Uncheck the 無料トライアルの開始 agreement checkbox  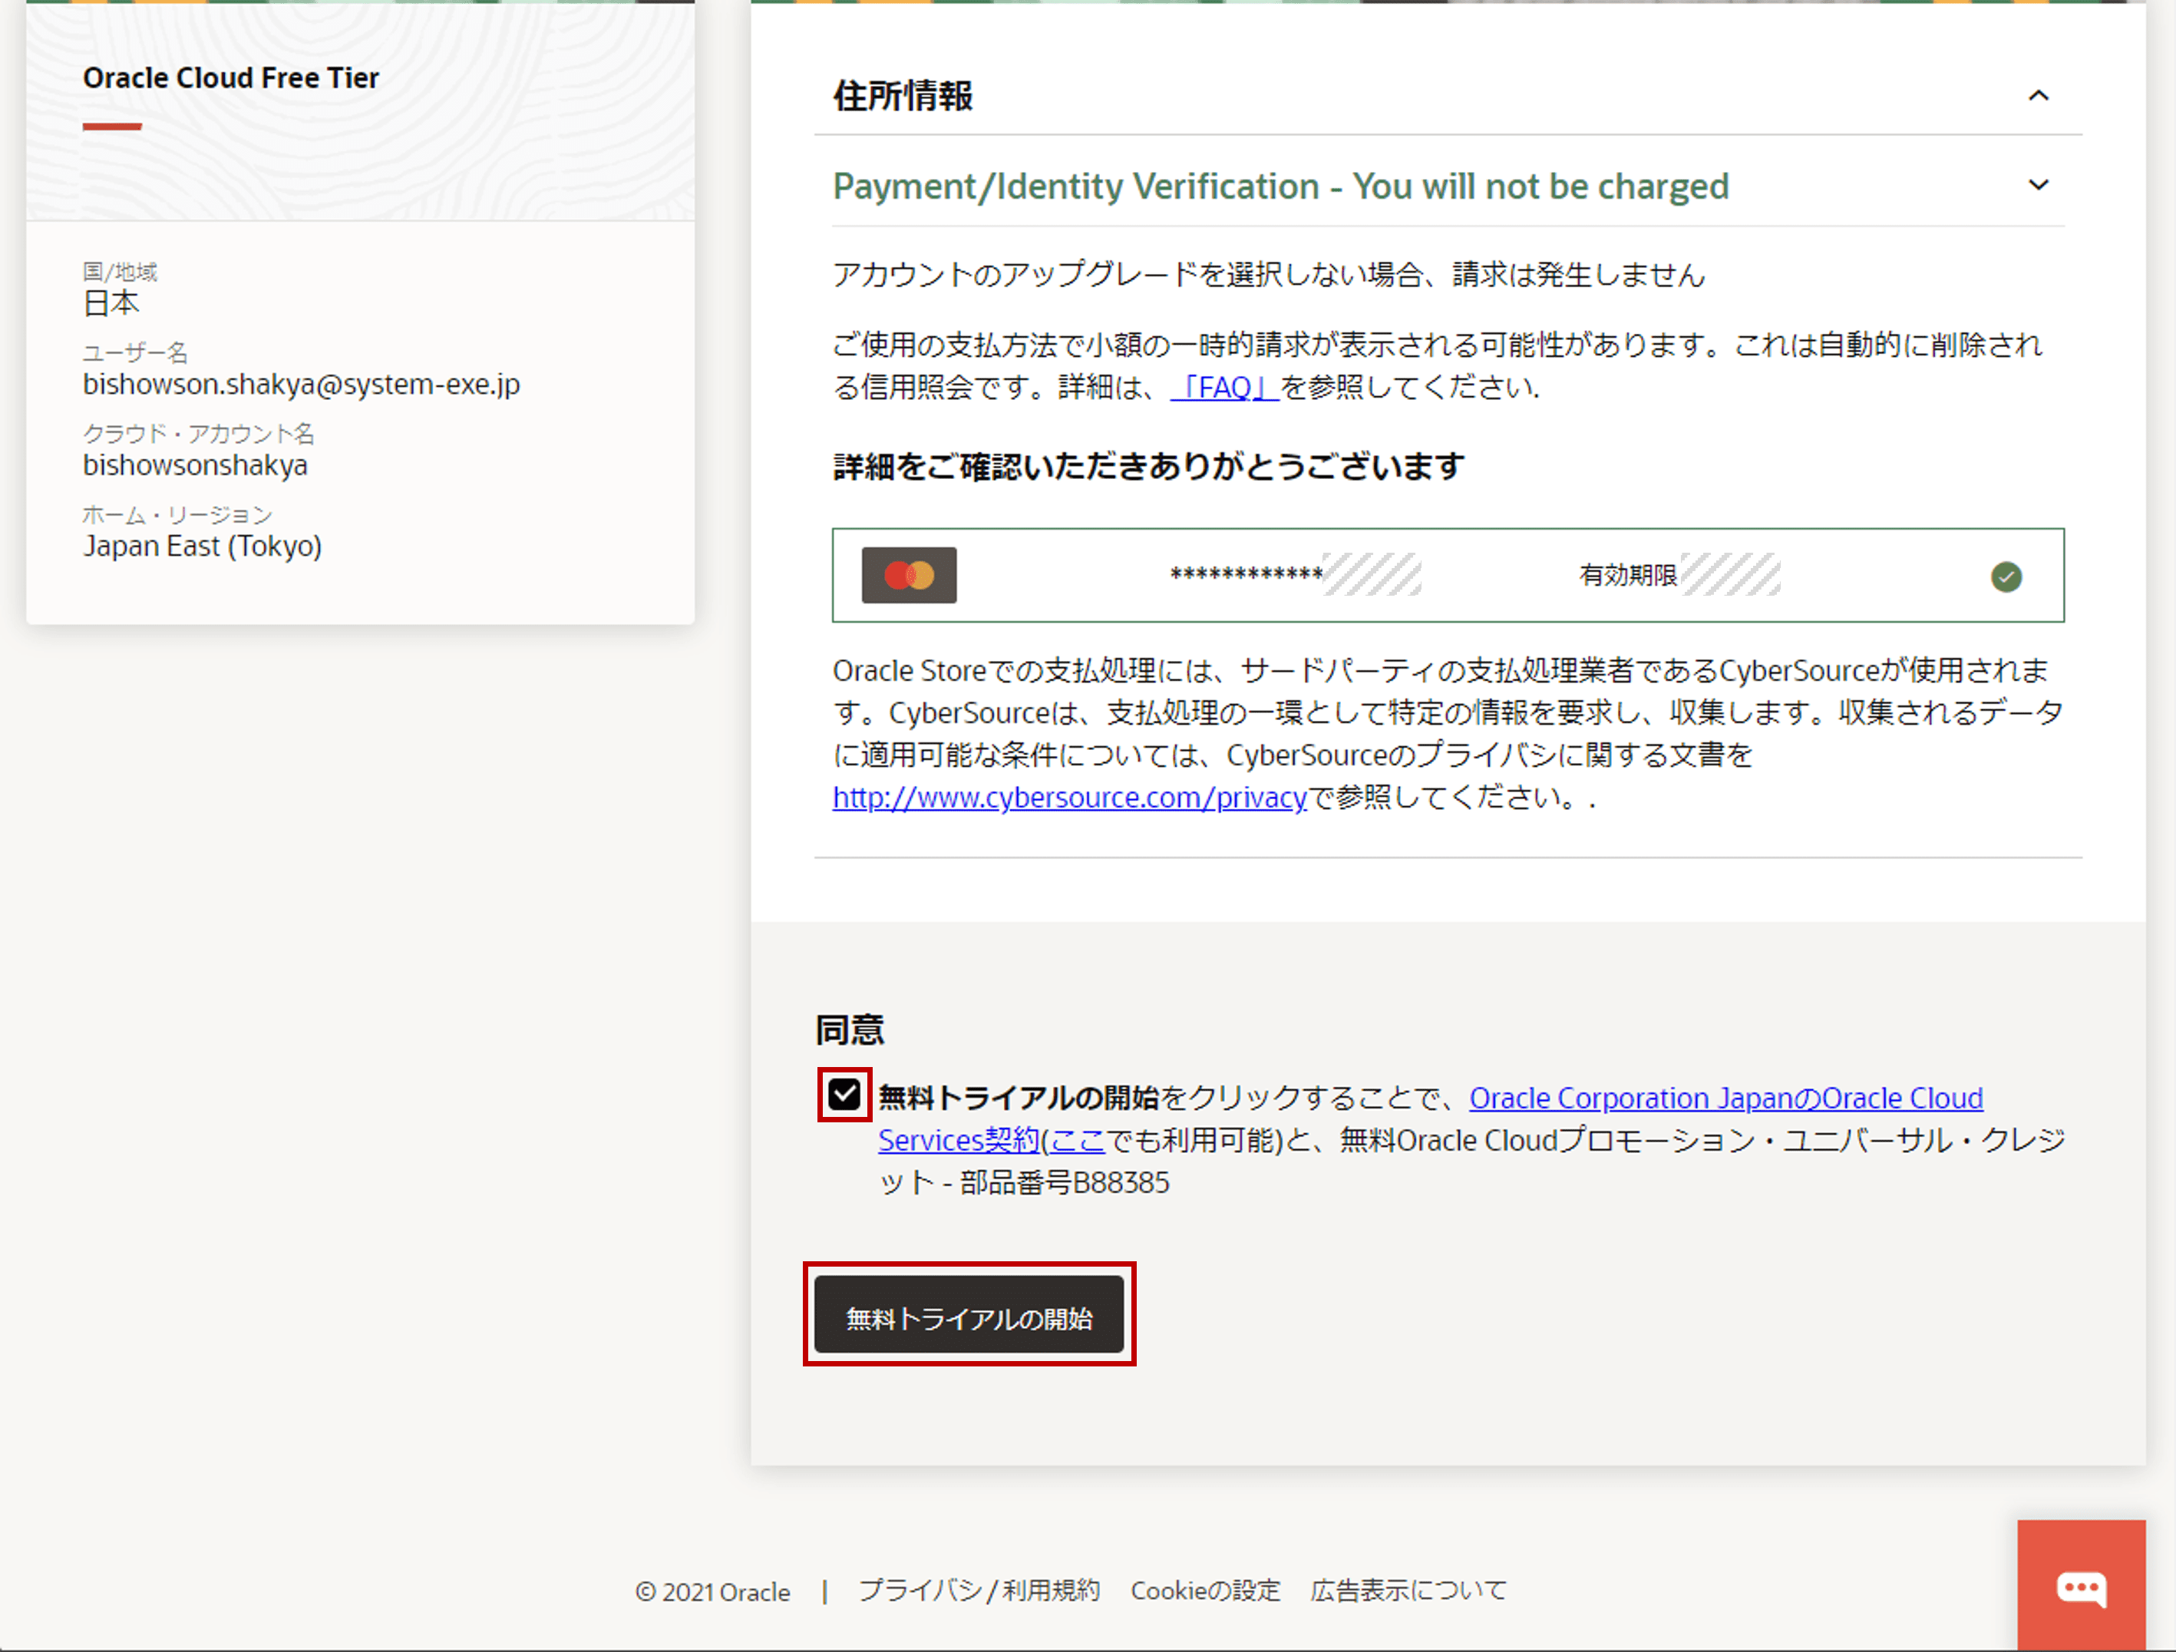(844, 1094)
